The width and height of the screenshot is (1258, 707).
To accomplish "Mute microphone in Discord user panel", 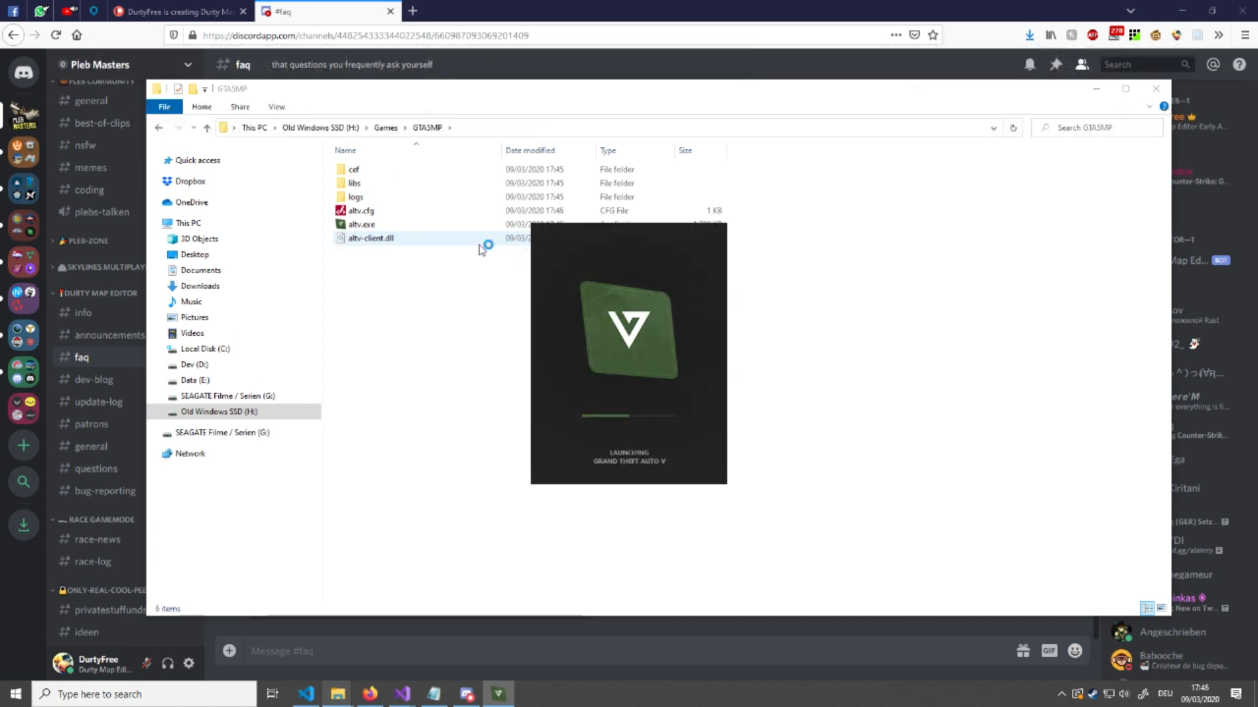I will tap(147, 663).
